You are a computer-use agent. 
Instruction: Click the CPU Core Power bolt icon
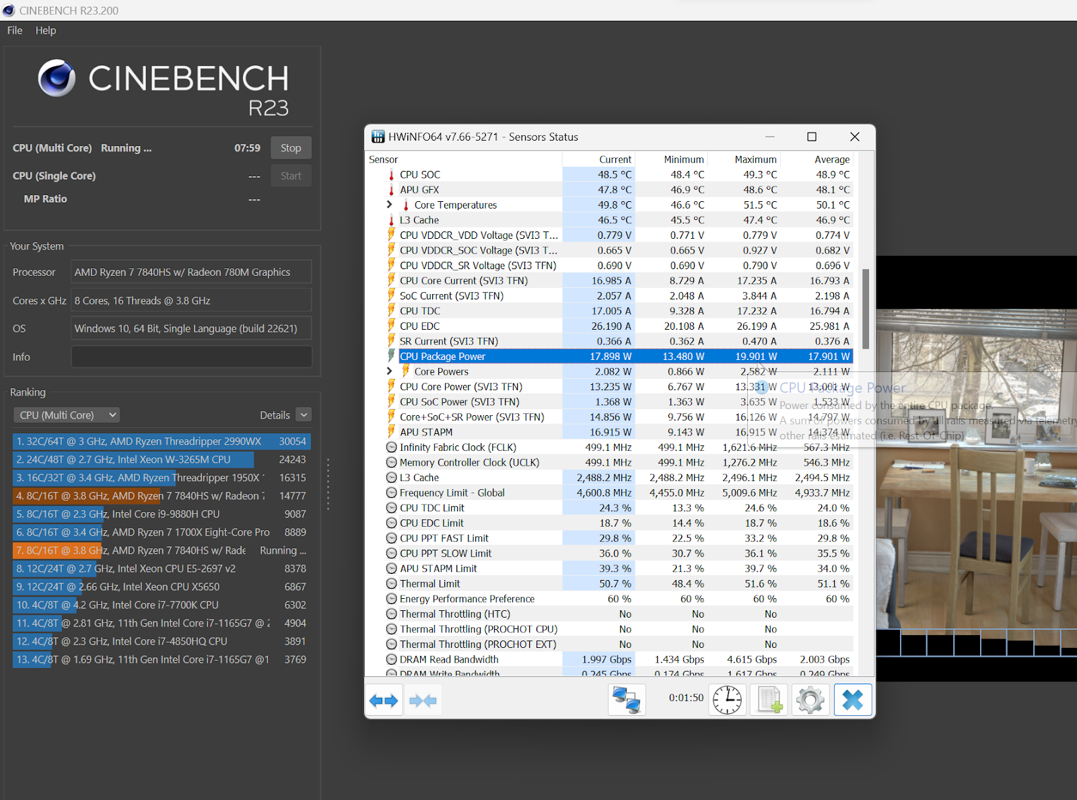[x=391, y=386]
